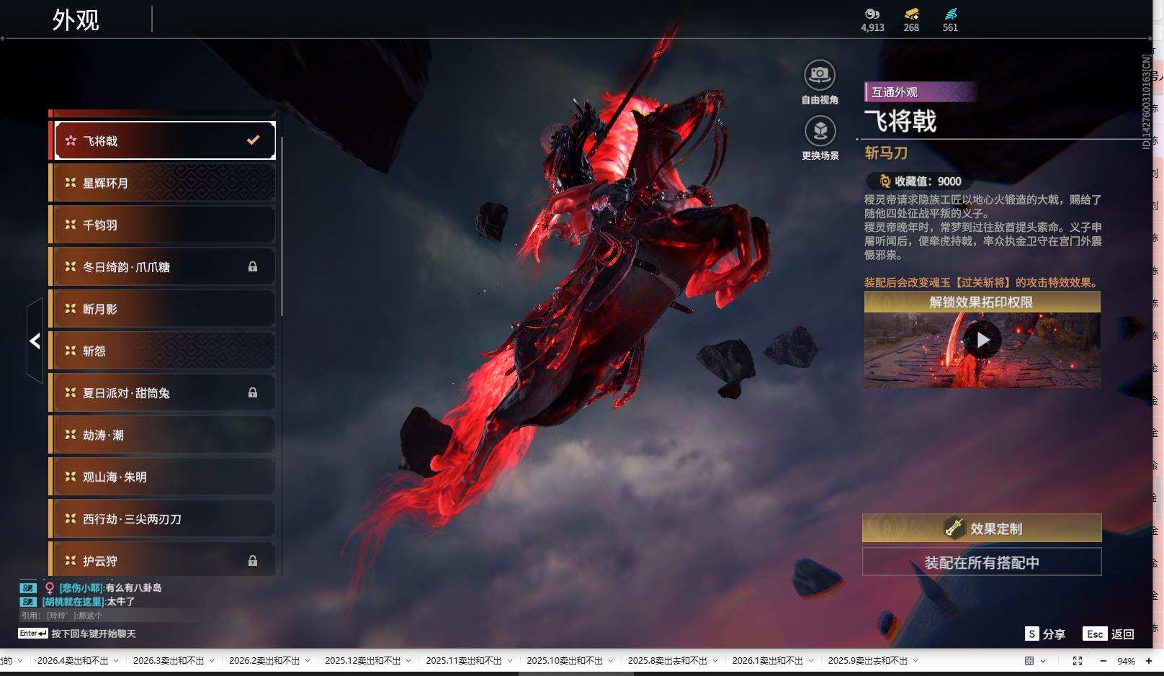Click the wrench icon on 效果定制
This screenshot has width=1164, height=676.
click(954, 528)
